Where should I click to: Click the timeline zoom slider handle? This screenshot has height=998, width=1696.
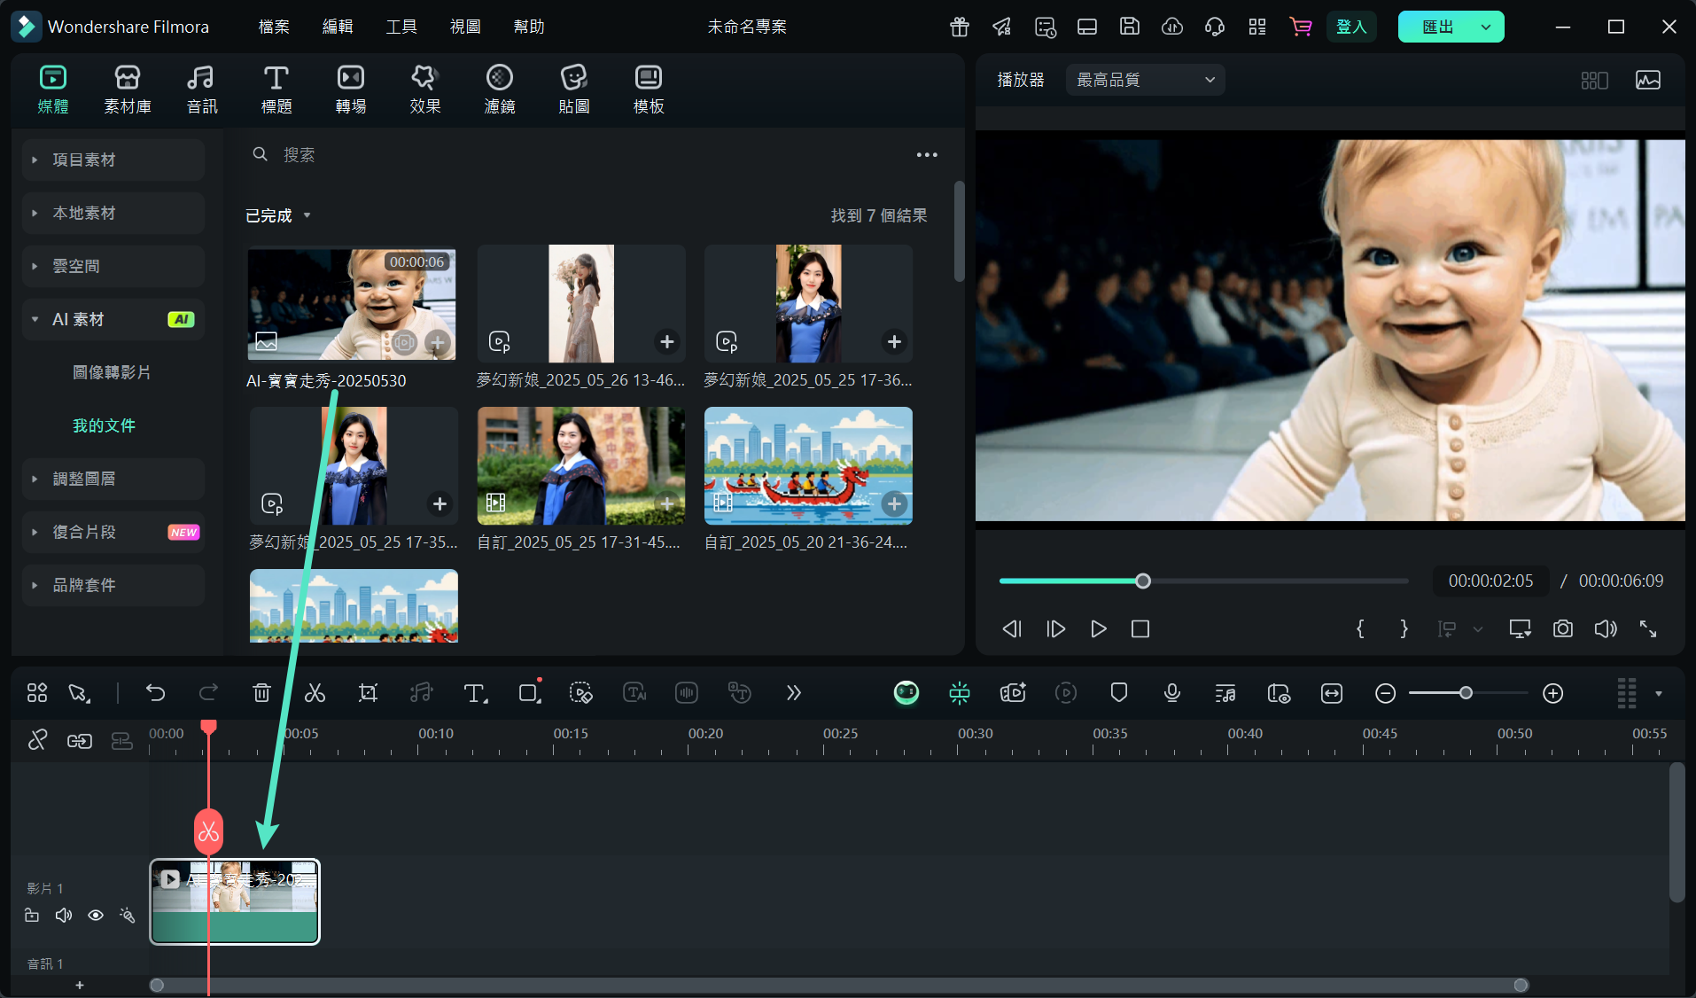(x=1466, y=693)
